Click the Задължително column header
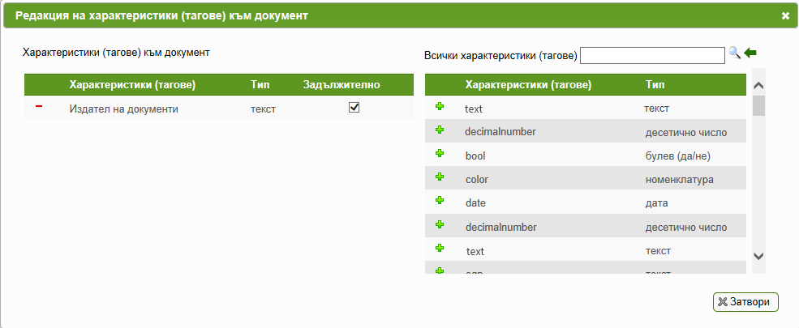The height and width of the screenshot is (328, 799). click(x=342, y=85)
